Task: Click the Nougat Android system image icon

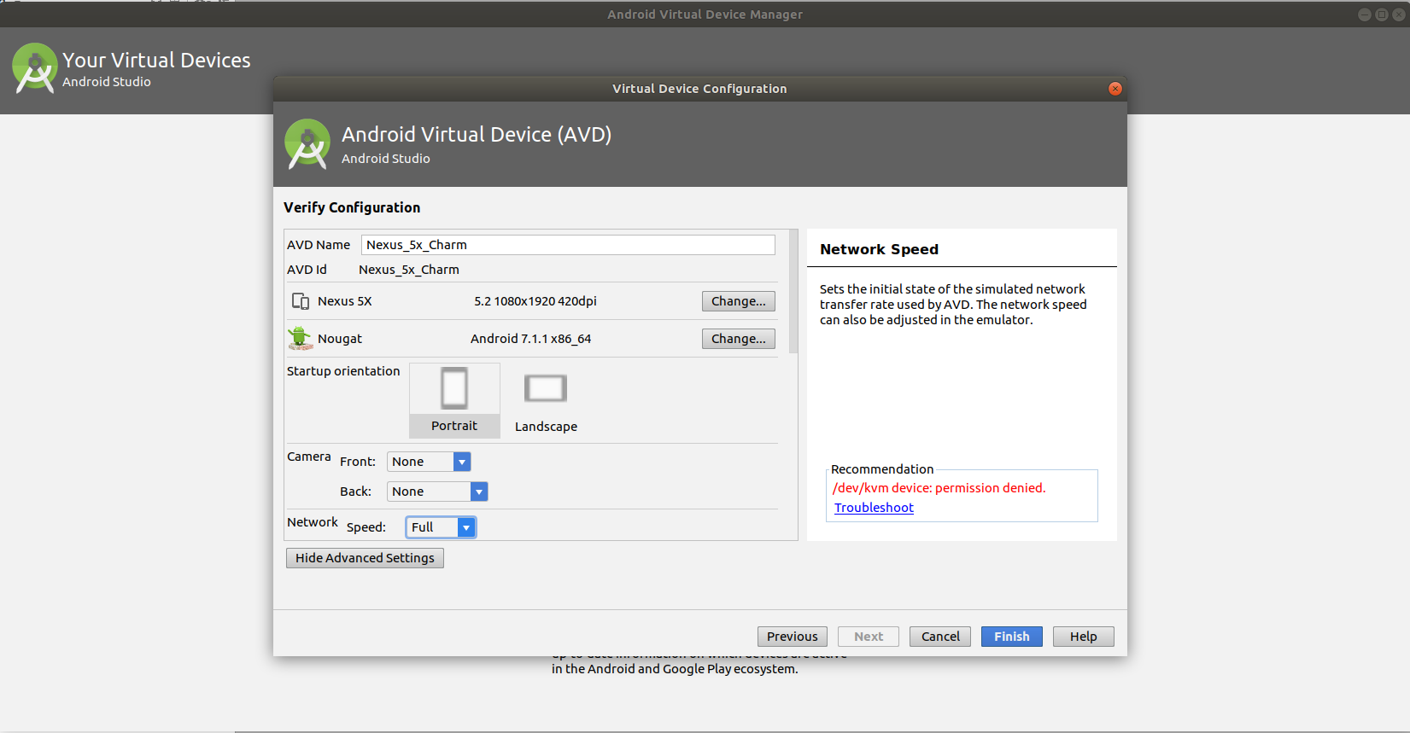Action: tap(300, 339)
